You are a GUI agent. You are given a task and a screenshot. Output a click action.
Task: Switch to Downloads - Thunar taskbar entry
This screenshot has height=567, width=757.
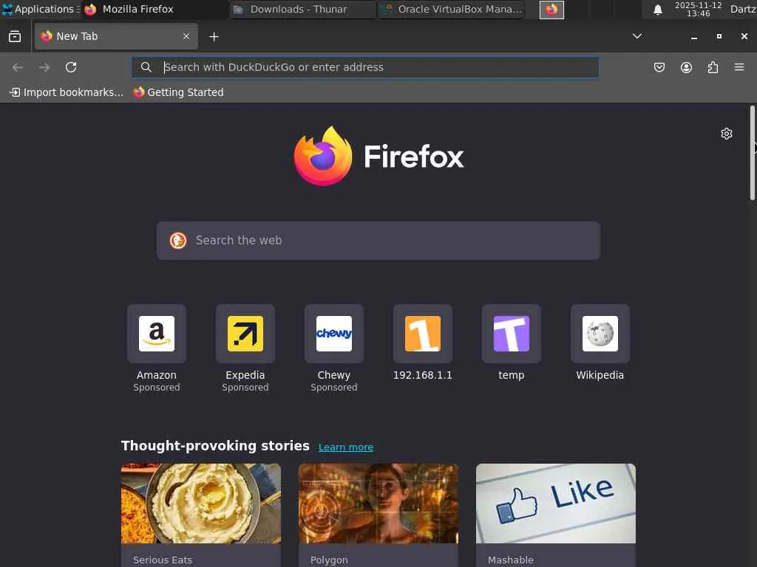point(302,9)
